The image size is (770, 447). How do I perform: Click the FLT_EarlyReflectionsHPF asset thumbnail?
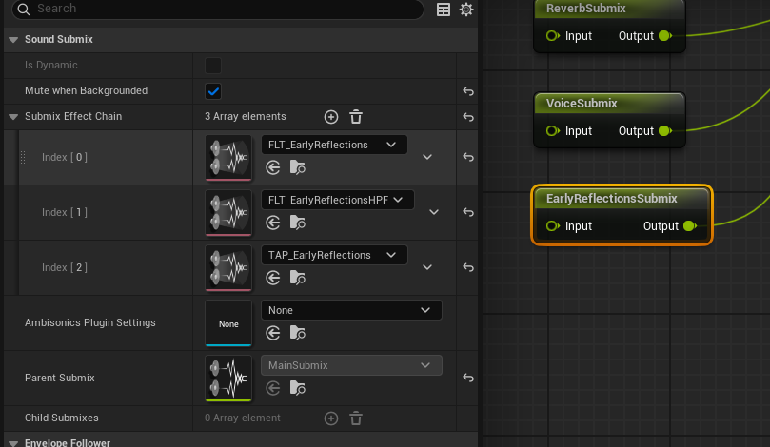click(x=228, y=212)
